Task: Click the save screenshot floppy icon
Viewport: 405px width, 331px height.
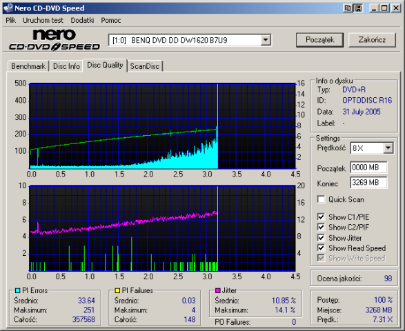Action: (x=358, y=8)
